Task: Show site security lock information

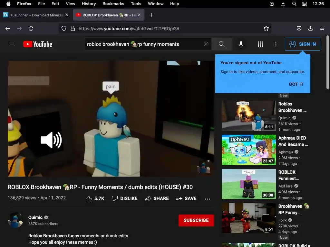Action: (x=73, y=29)
